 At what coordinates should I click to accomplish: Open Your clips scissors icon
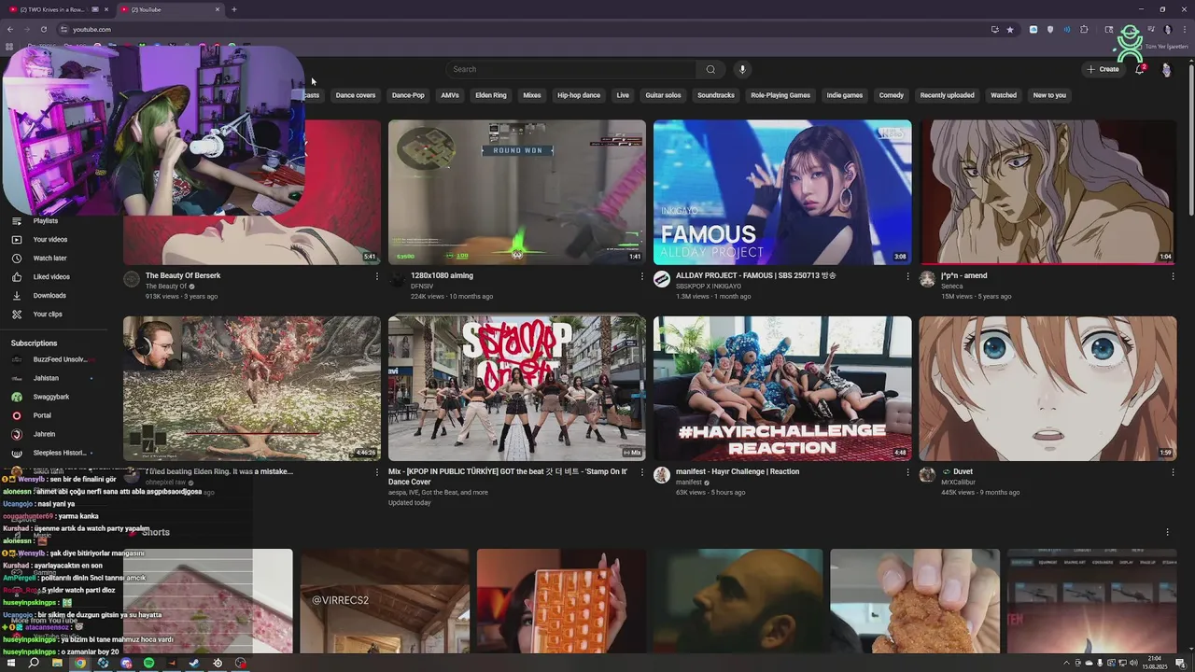point(16,315)
